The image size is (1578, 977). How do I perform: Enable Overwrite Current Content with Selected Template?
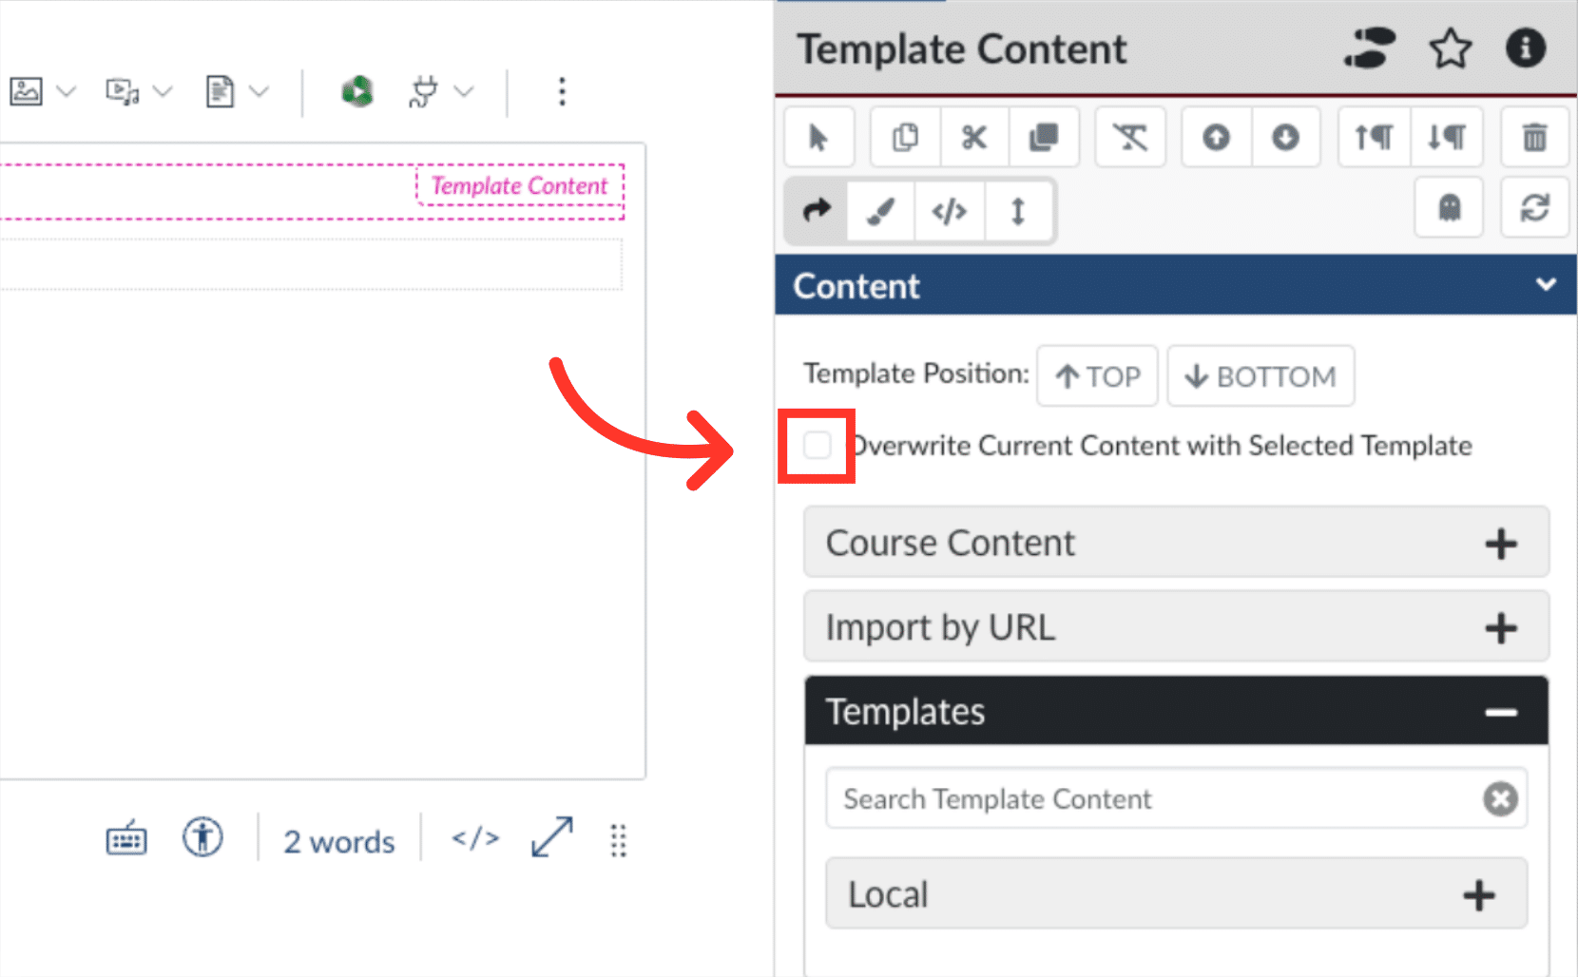point(817,444)
